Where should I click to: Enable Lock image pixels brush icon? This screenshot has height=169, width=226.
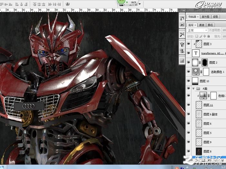(200, 36)
